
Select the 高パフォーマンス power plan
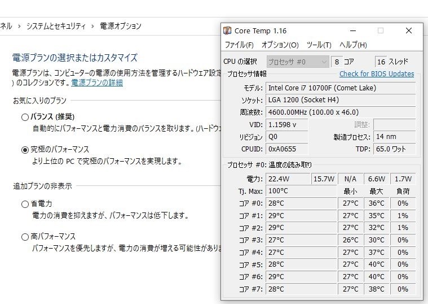click(25, 237)
